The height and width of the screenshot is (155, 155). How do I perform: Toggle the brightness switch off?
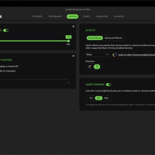point(6,31)
